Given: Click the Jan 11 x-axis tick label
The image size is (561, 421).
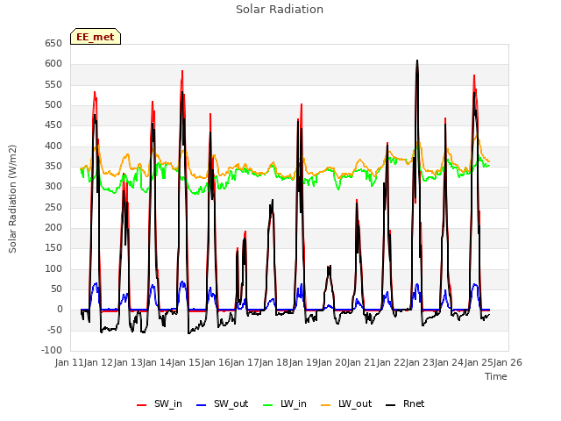Looking at the screenshot, I should 69,362.
